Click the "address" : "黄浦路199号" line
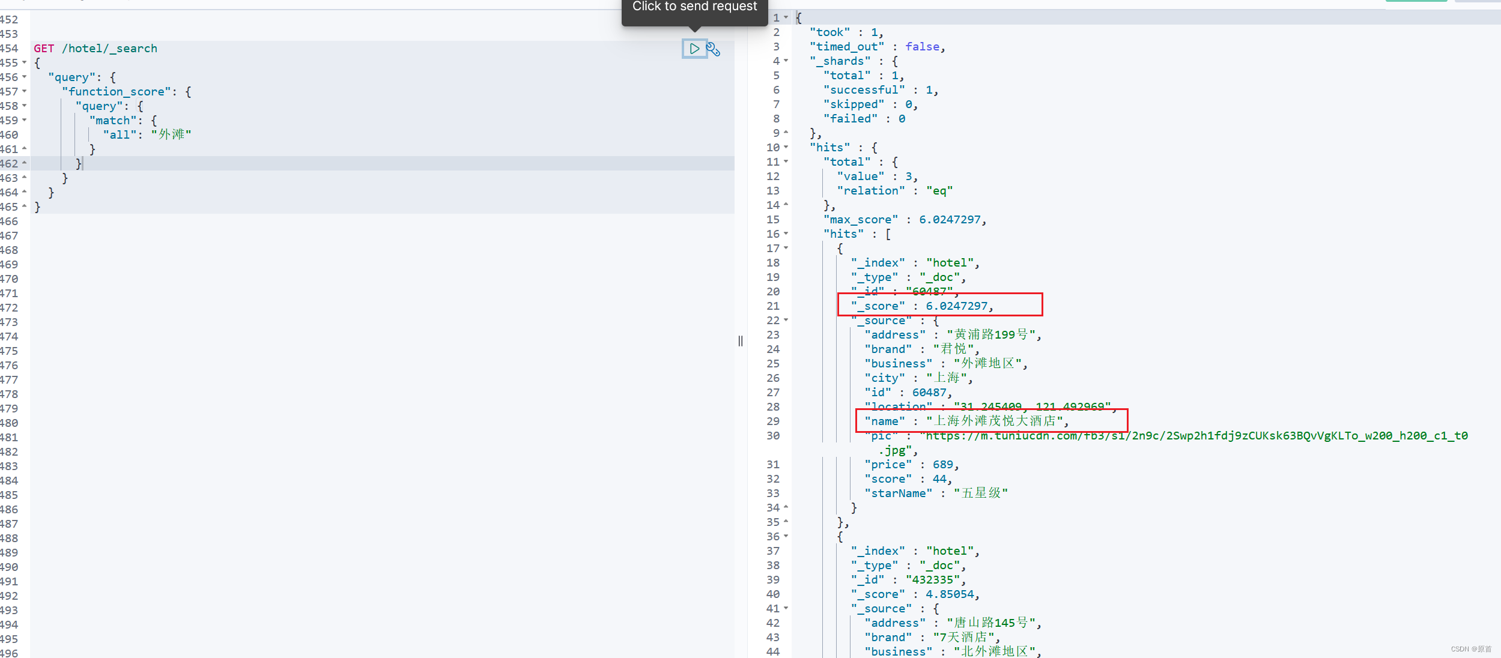This screenshot has height=658, width=1501. click(x=953, y=334)
